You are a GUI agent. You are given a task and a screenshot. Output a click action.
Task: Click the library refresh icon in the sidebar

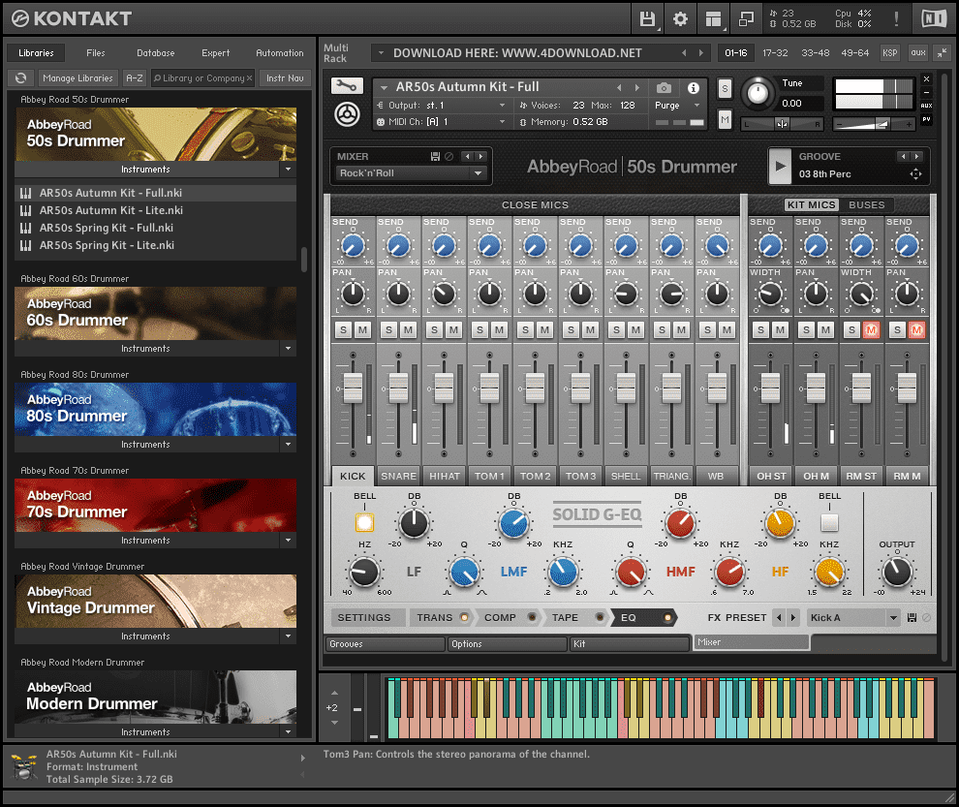[x=19, y=78]
